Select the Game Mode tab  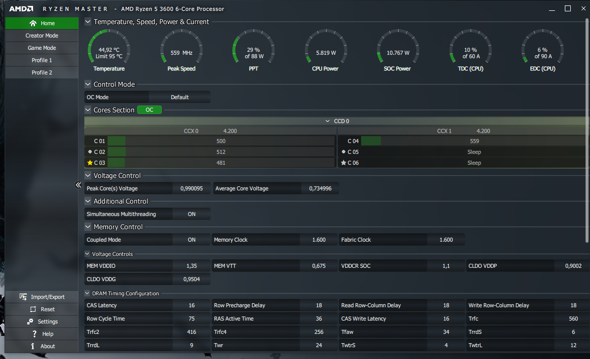[x=42, y=48]
